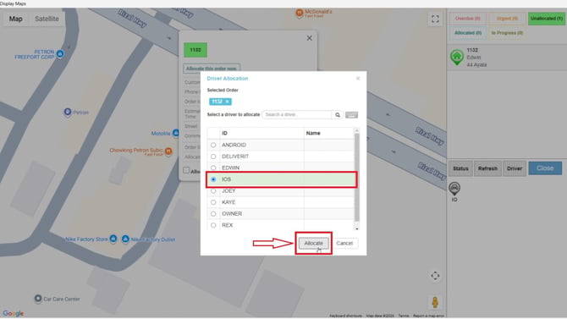Open the on-screen keyboard icon
The height and width of the screenshot is (319, 567).
(351, 114)
